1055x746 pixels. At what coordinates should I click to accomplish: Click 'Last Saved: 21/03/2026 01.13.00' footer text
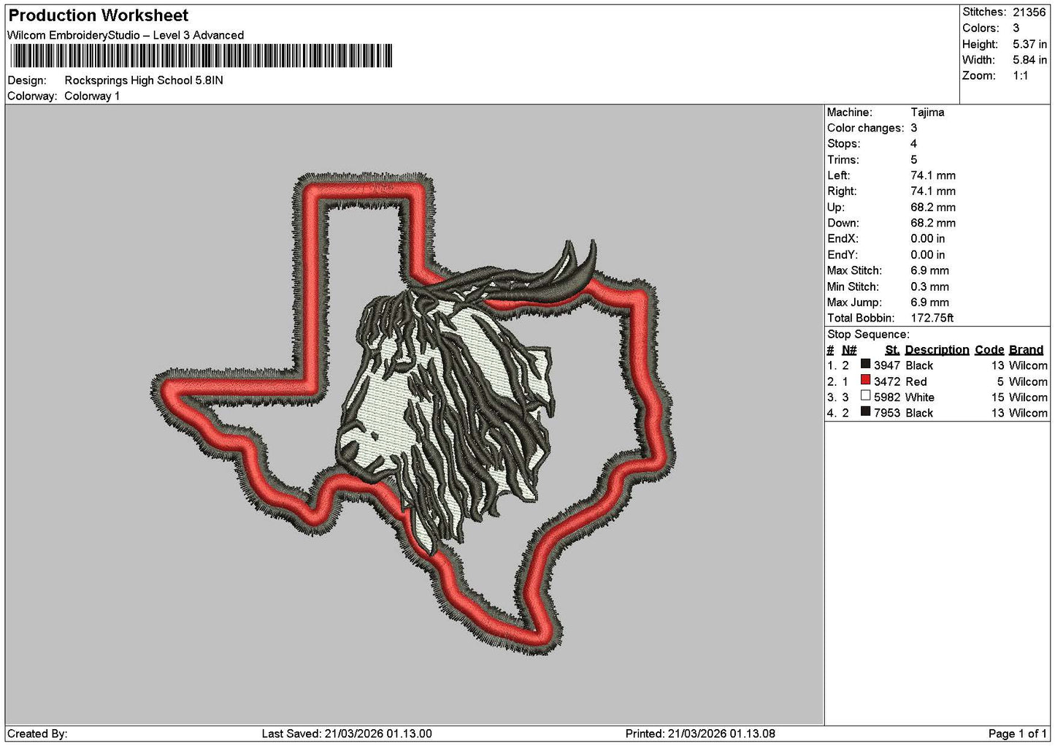347,734
